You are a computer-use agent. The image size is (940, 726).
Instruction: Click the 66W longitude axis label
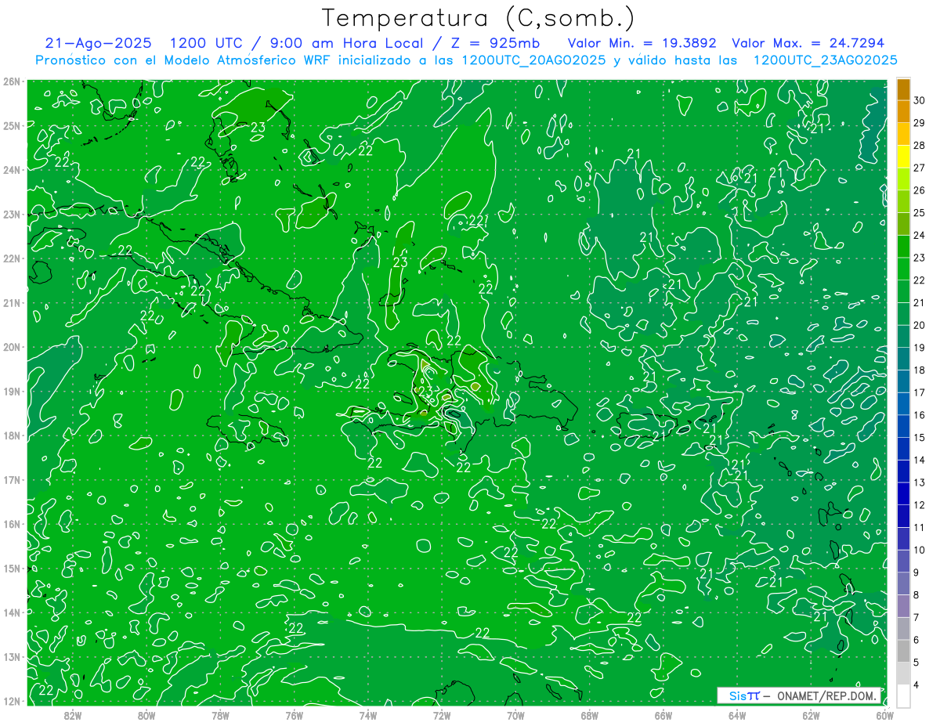tap(663, 715)
